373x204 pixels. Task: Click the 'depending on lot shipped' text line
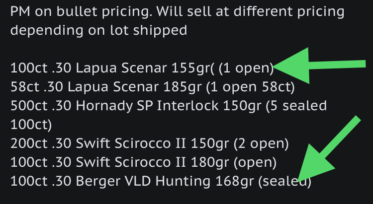pos(99,30)
